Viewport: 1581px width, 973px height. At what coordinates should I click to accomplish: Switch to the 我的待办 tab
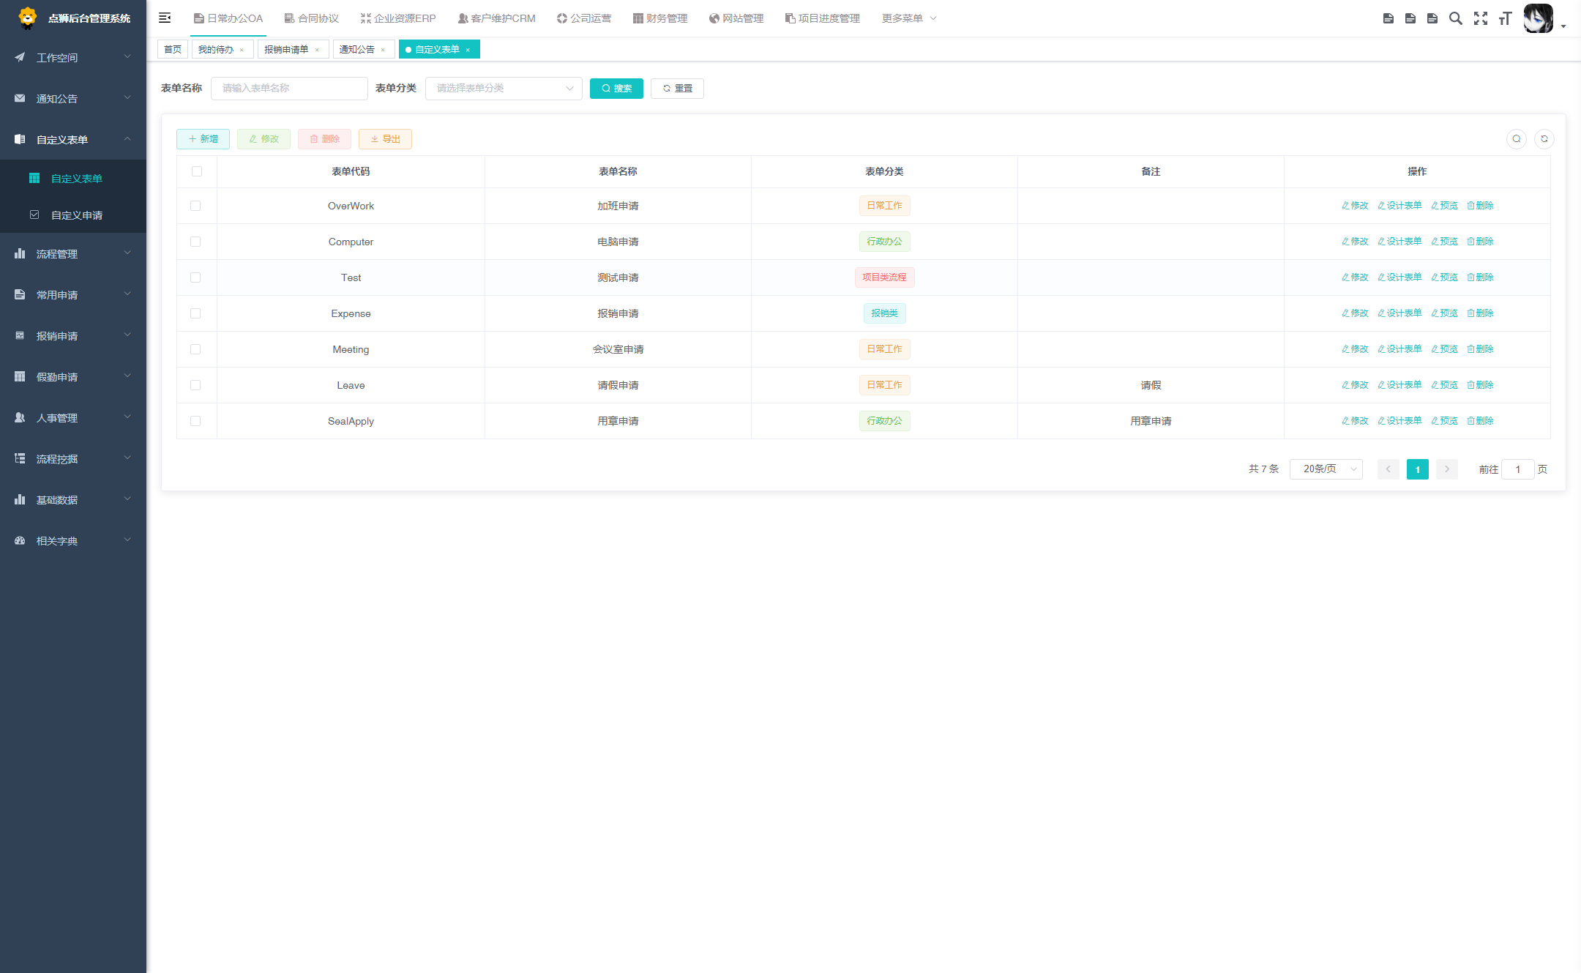(x=216, y=50)
